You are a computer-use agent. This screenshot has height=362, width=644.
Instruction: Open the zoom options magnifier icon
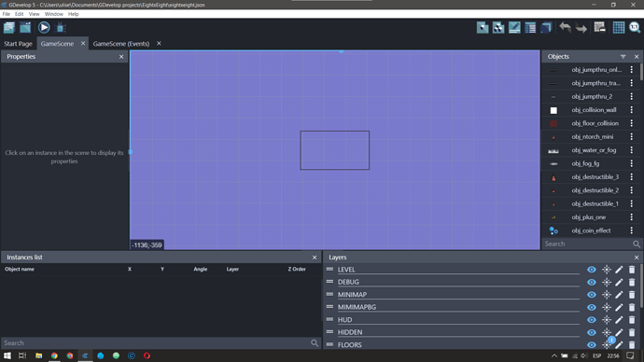[x=635, y=27]
